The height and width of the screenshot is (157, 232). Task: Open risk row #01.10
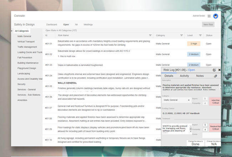click(x=102, y=140)
